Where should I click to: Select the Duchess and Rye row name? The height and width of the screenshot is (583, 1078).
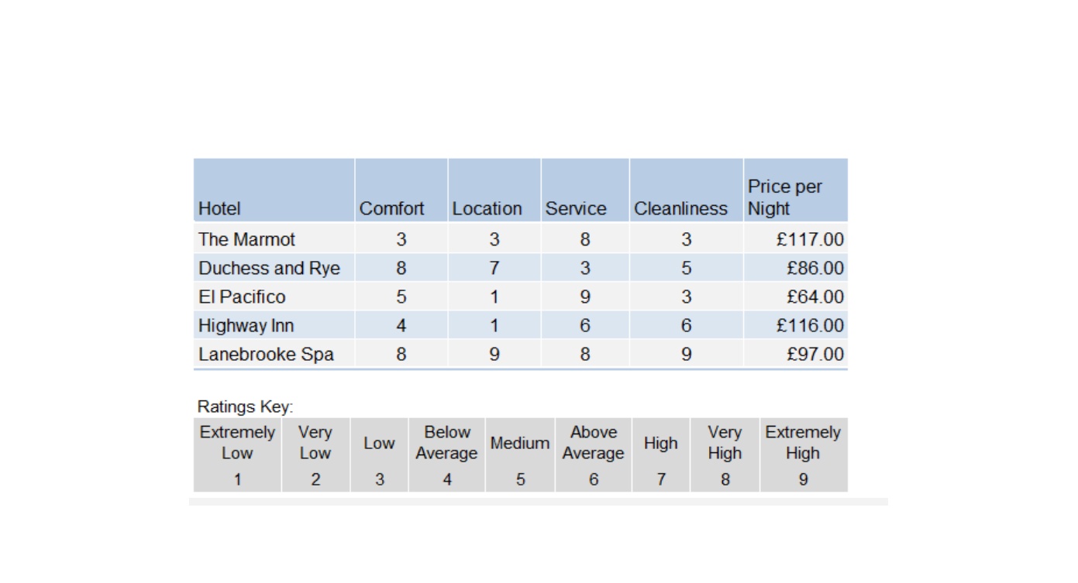[274, 268]
